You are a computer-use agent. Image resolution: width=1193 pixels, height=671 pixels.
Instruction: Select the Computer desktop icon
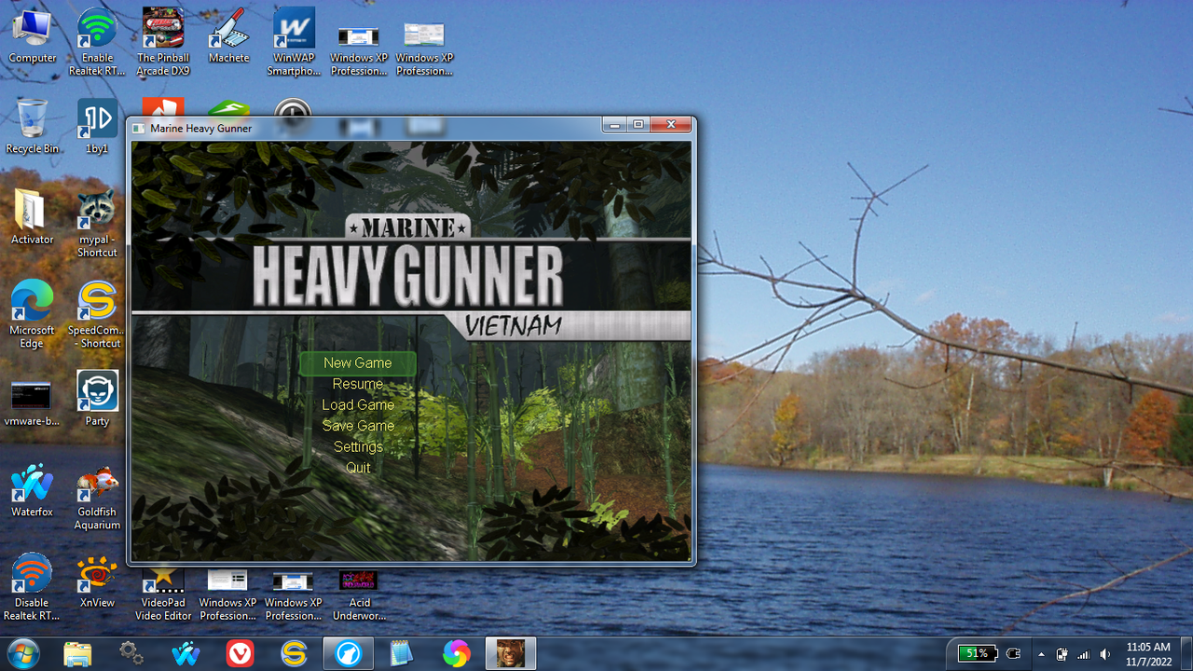tap(33, 37)
